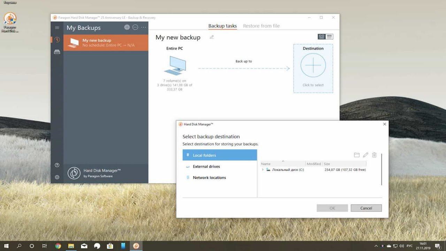Switch to tile view layout
Viewport: 446px width, 251px height.
coord(321,36)
